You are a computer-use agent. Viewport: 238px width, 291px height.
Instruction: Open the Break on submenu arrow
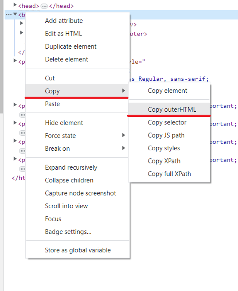pos(124,148)
